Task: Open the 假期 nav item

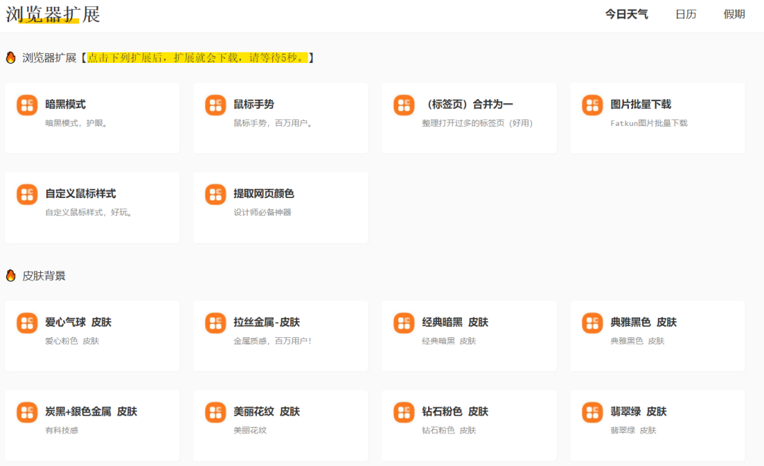Action: click(734, 14)
